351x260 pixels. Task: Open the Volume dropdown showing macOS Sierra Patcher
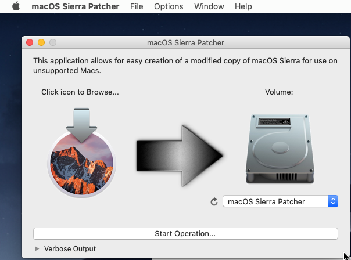click(280, 201)
